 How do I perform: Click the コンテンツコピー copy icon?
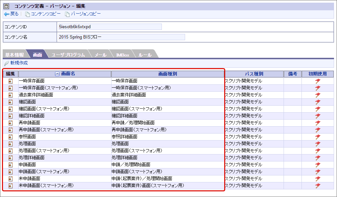tap(28, 14)
